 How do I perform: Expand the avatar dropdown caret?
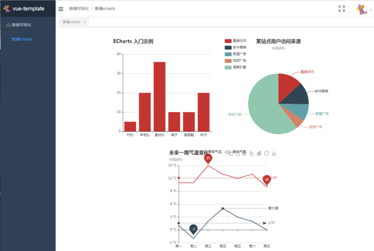371,10
